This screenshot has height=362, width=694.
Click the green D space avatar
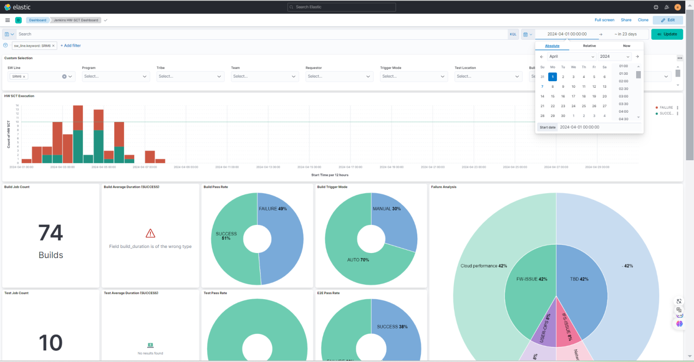pos(19,20)
